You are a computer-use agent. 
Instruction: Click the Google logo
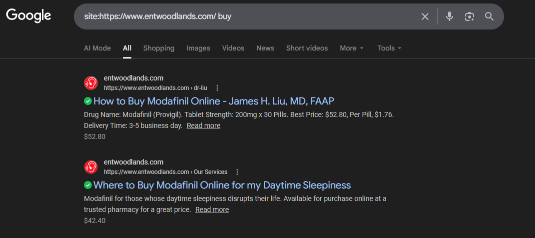[28, 16]
